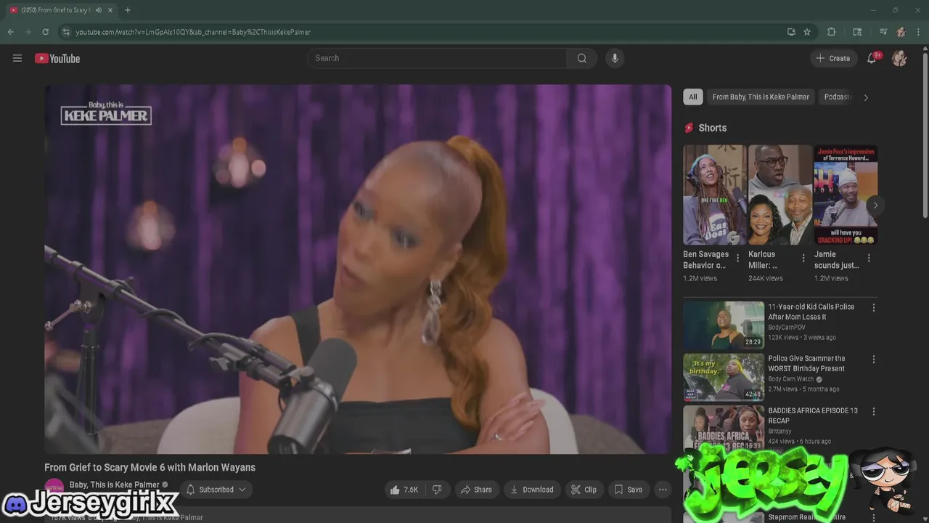Dislike the video

click(x=437, y=490)
